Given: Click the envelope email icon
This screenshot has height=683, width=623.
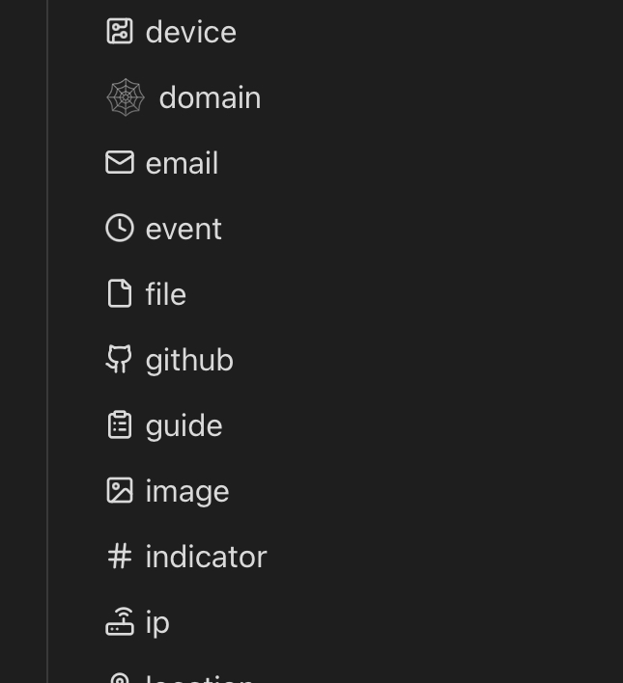Looking at the screenshot, I should point(120,162).
